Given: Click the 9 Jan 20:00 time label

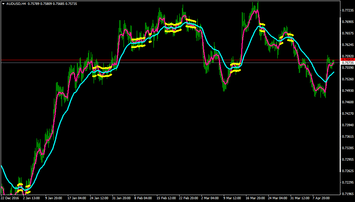Looking at the screenshot, I should (53, 198).
